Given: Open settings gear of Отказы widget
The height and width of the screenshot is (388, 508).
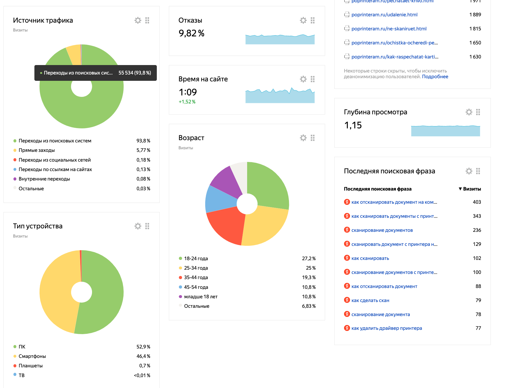Looking at the screenshot, I should pyautogui.click(x=303, y=20).
